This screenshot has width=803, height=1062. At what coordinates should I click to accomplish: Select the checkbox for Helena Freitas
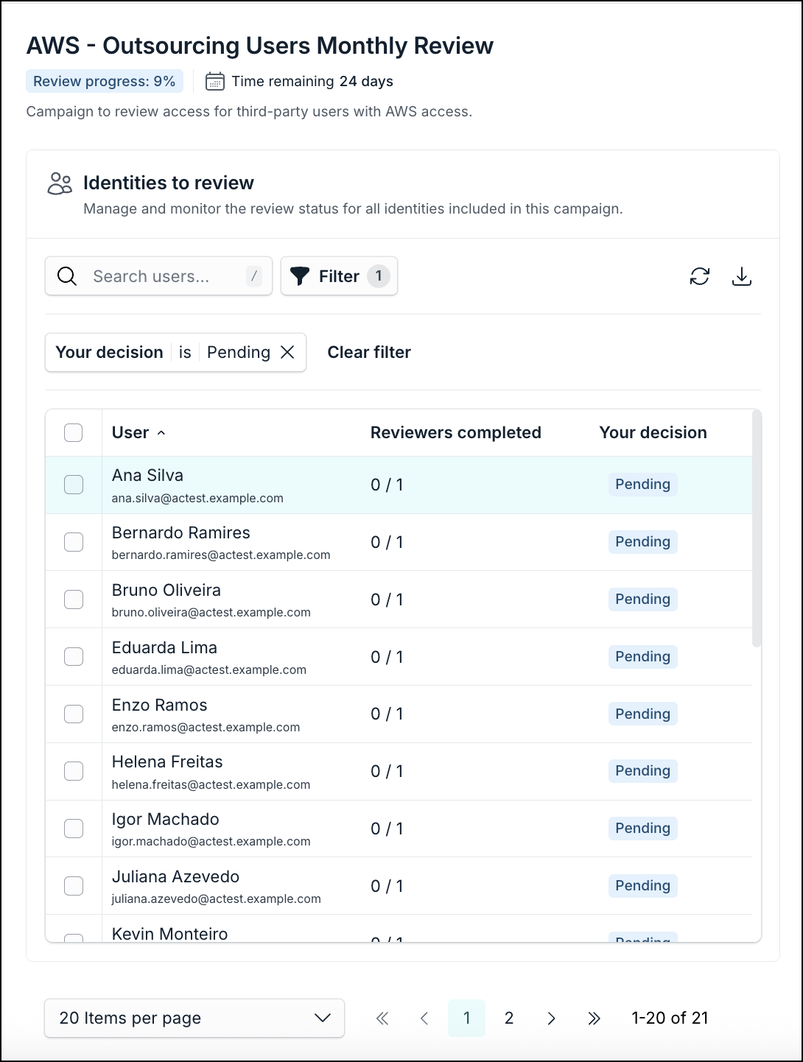coord(74,771)
